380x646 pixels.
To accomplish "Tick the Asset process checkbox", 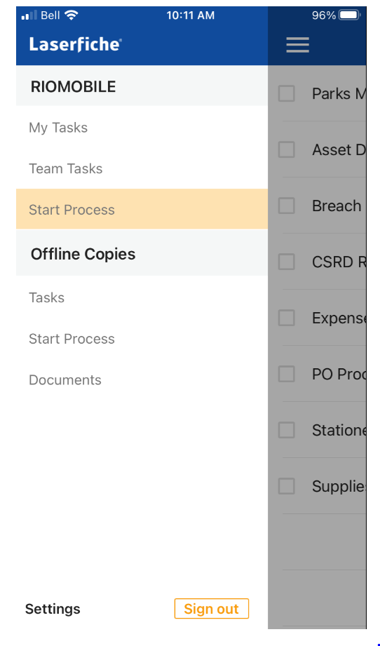I will click(287, 149).
